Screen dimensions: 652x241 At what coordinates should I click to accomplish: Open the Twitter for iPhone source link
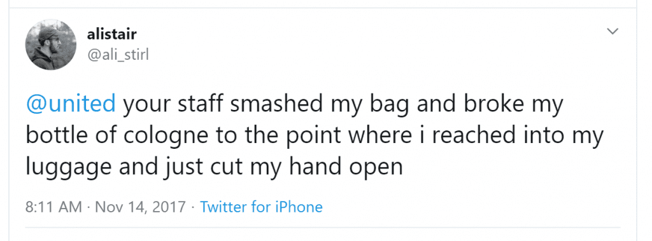[261, 207]
